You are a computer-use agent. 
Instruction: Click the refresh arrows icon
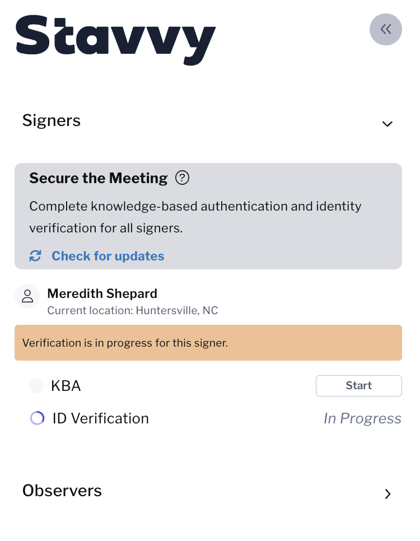tap(35, 256)
